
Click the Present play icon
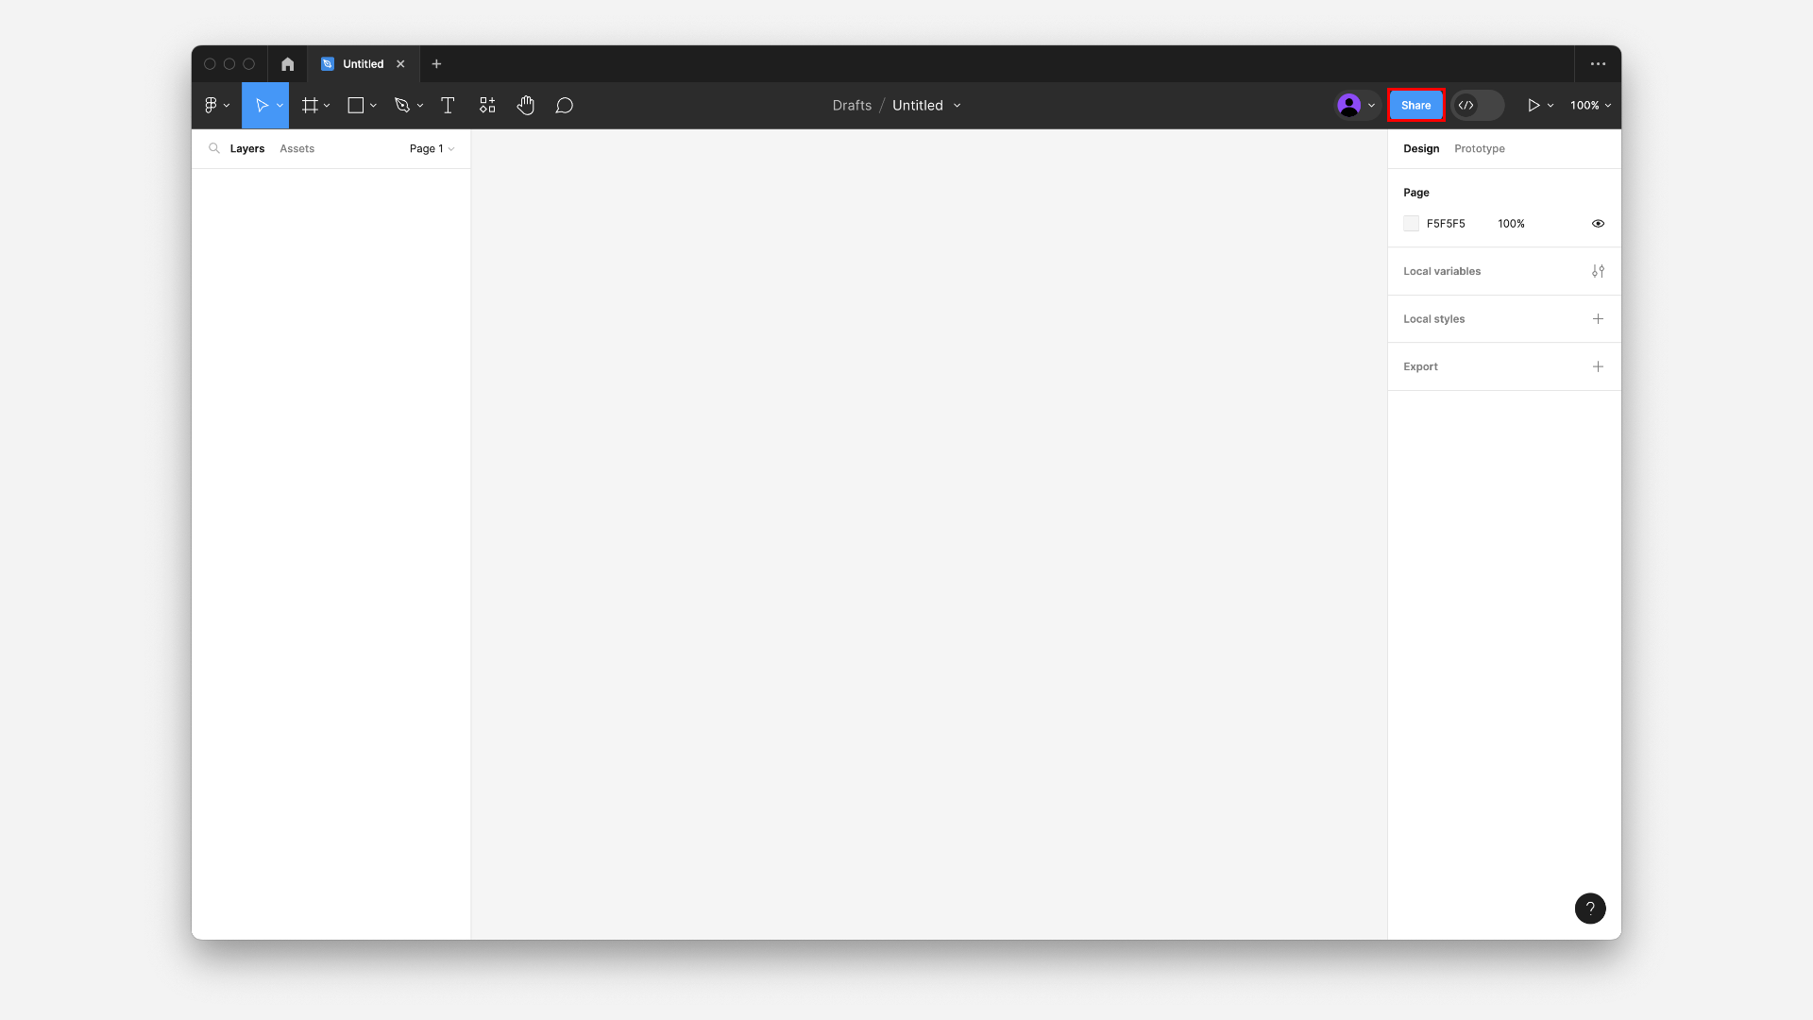tap(1533, 106)
